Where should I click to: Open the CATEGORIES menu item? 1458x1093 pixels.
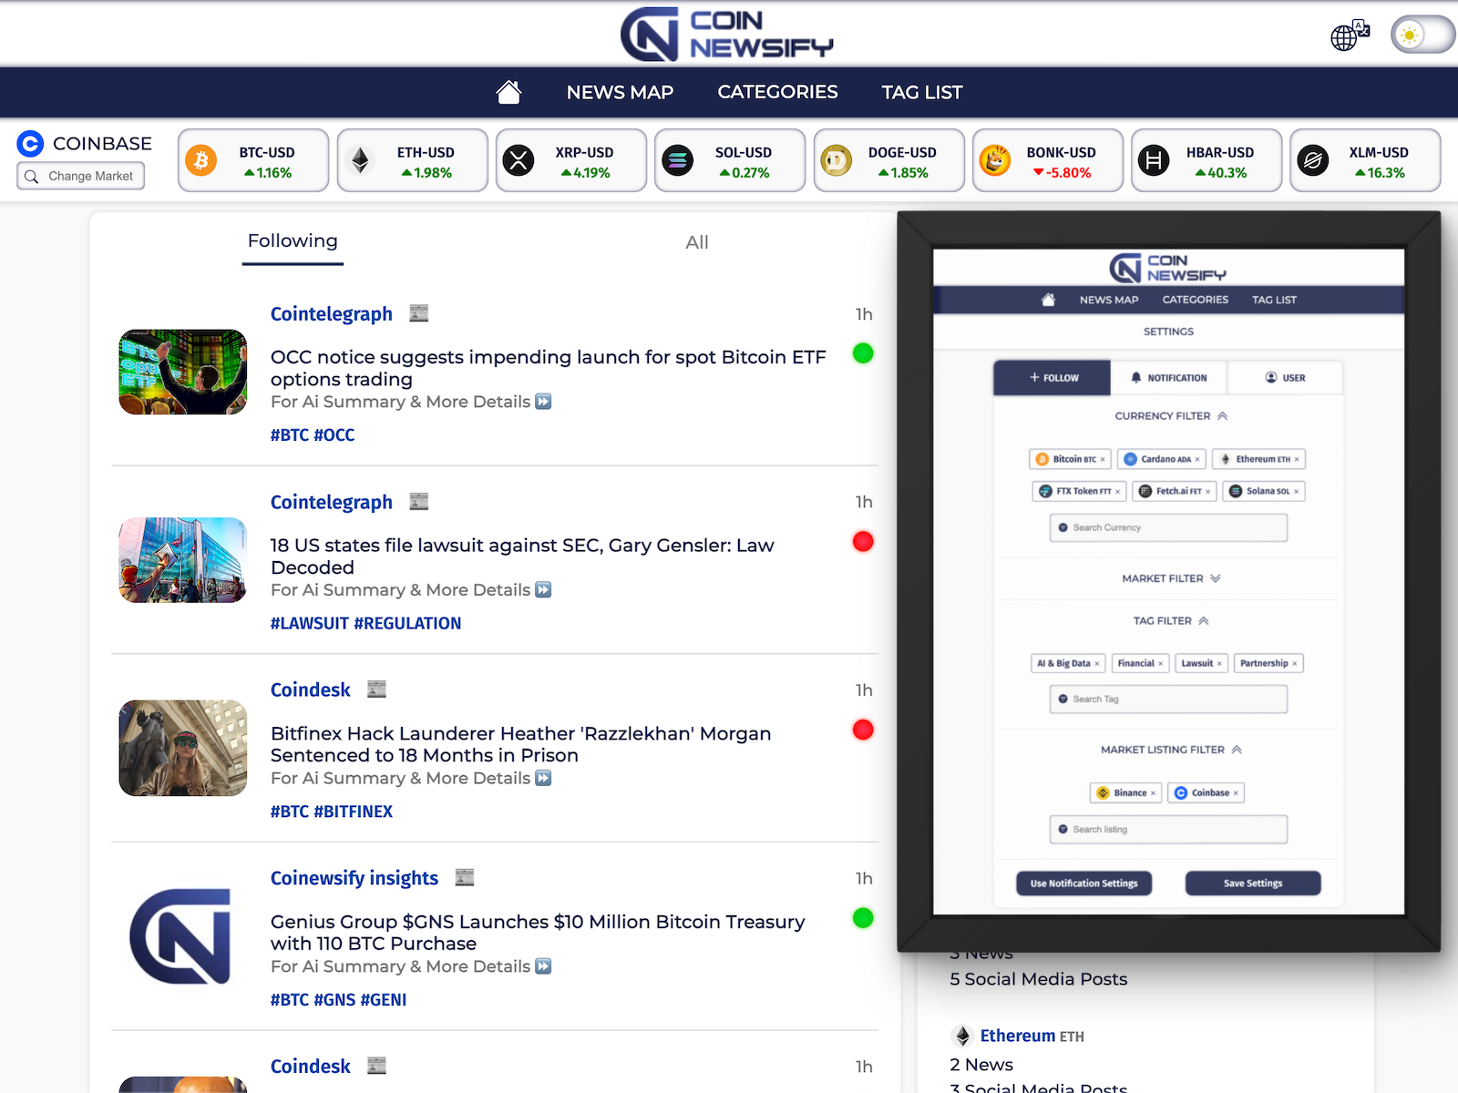(x=777, y=92)
